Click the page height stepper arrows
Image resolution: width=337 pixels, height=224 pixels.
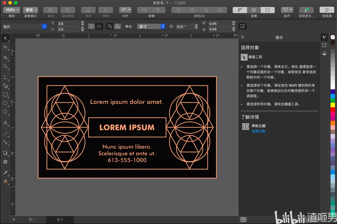(82, 29)
